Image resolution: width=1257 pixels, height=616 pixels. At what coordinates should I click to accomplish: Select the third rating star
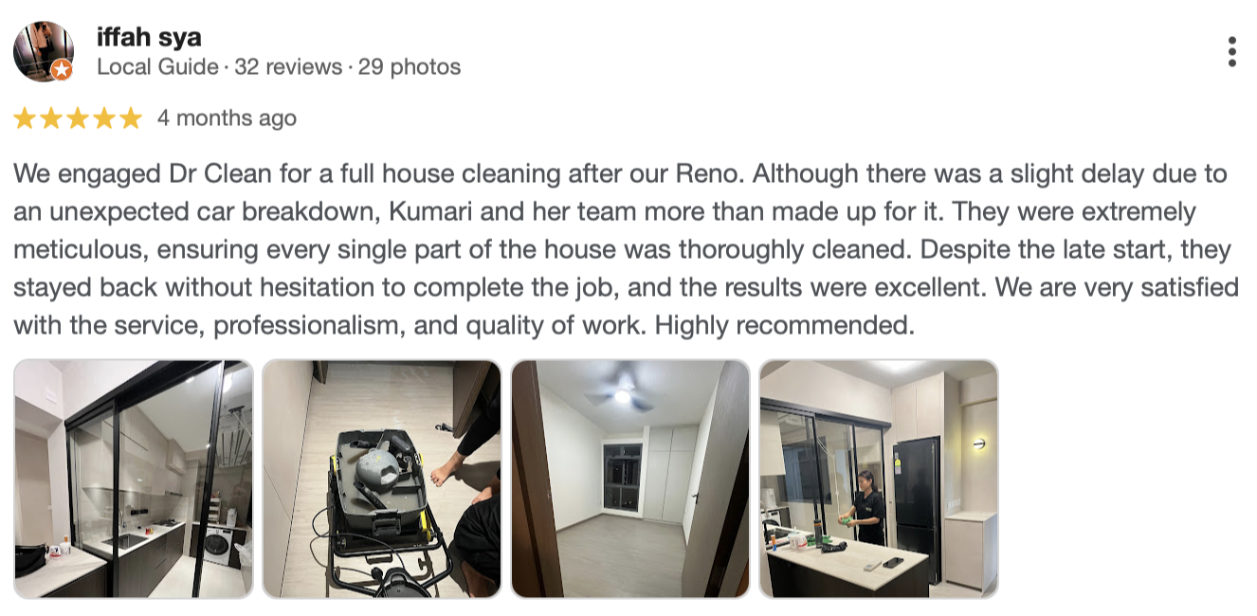click(78, 118)
